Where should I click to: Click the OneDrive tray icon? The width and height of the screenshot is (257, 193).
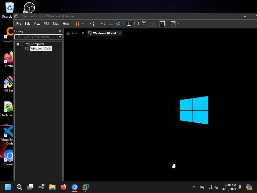pos(202,187)
